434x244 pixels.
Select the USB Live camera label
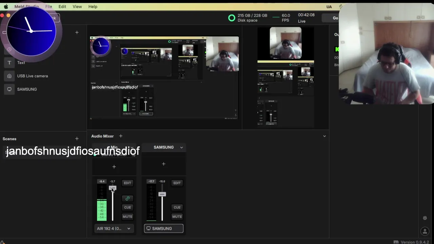(x=33, y=76)
